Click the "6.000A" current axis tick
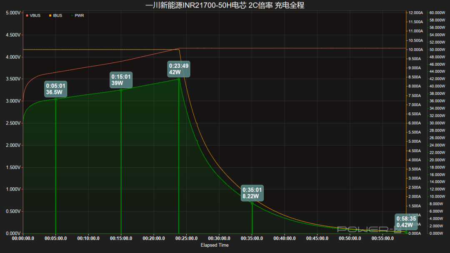 click(415, 123)
